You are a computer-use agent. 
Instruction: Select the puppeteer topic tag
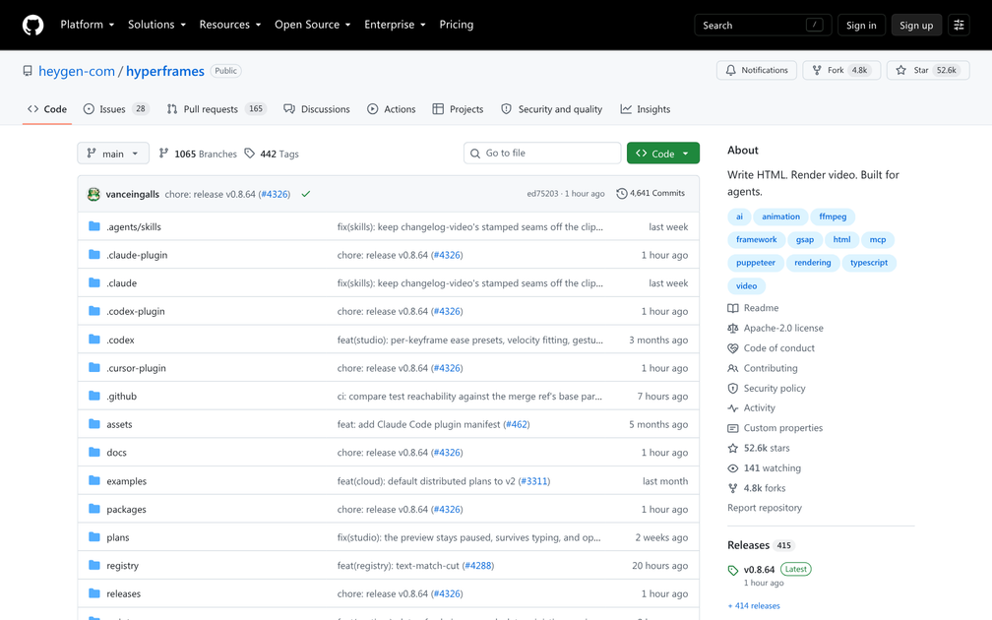756,263
